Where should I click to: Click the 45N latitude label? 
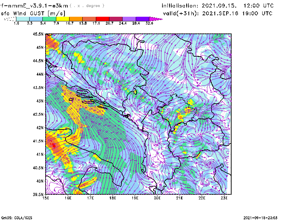40,47
